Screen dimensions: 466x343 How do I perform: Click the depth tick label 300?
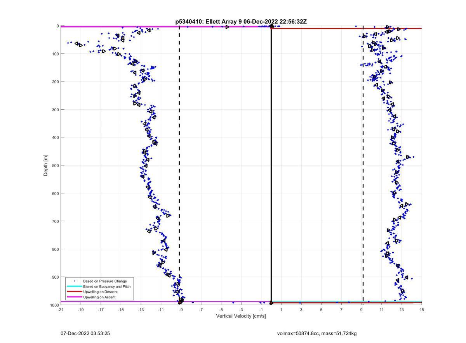pyautogui.click(x=55, y=110)
